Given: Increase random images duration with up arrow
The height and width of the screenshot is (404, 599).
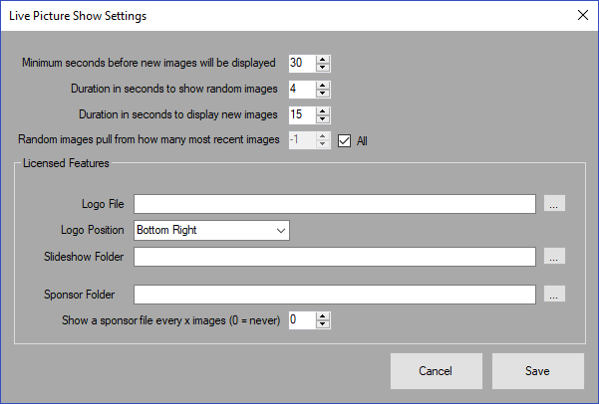Looking at the screenshot, I should point(323,85).
